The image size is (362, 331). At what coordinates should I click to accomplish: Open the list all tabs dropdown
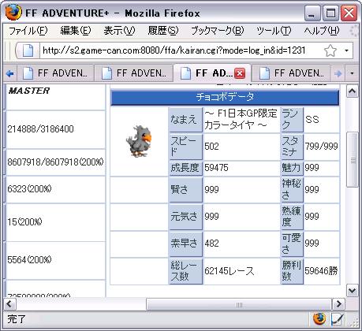coord(353,73)
